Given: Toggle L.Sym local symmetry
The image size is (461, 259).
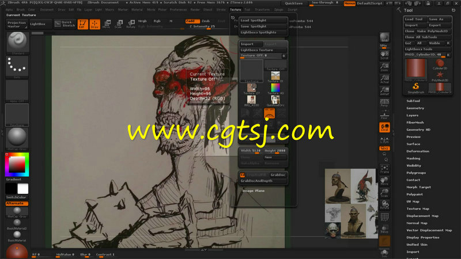Looking at the screenshot, I should pyautogui.click(x=384, y=140).
